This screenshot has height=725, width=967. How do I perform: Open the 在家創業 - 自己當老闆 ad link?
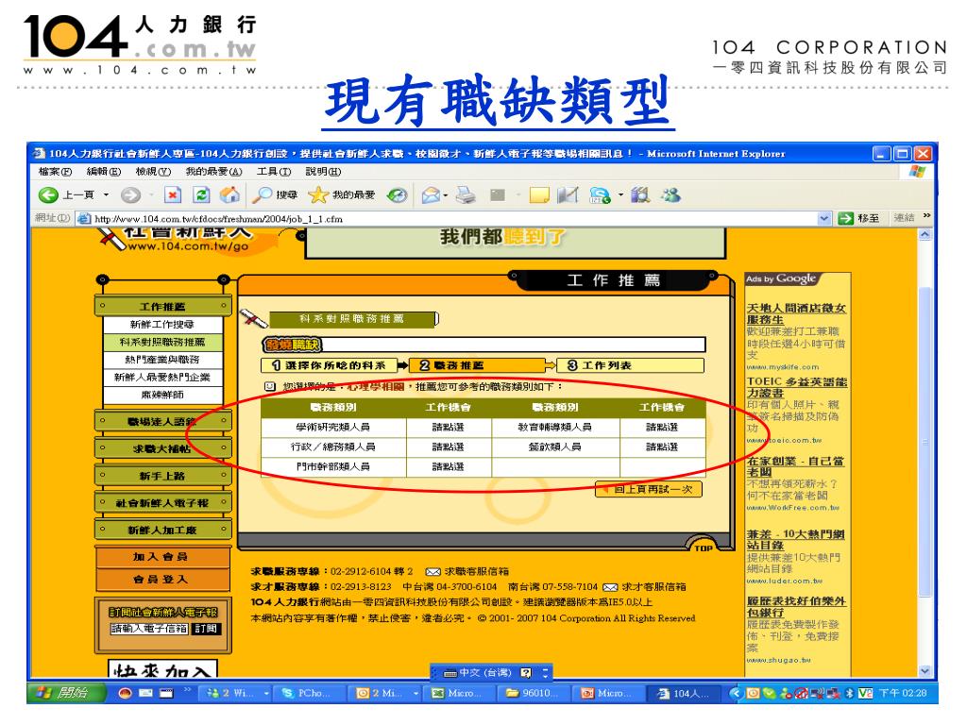(x=795, y=466)
